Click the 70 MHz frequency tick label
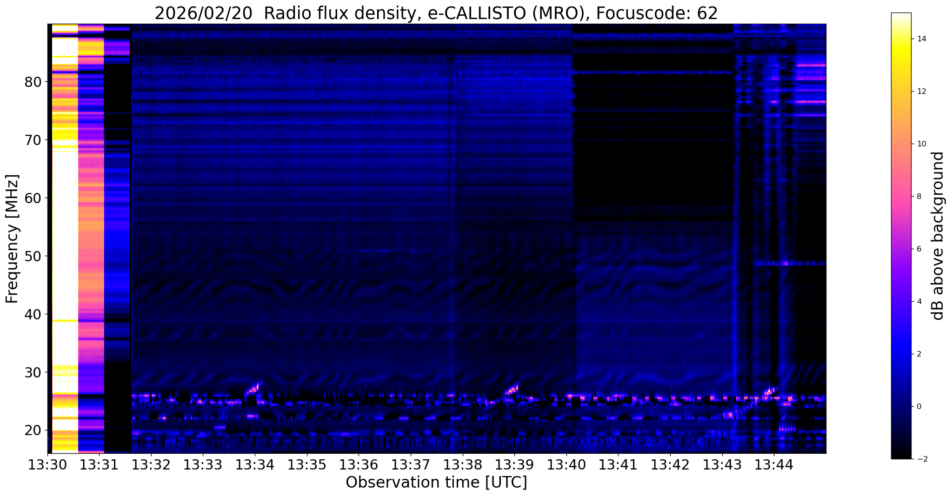 pyautogui.click(x=33, y=140)
